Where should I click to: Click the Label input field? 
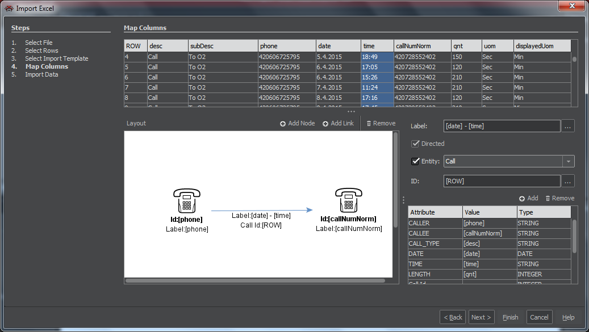tap(502, 127)
